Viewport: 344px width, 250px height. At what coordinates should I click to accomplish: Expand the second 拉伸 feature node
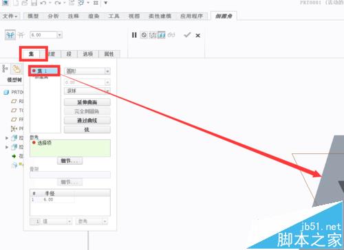(x=7, y=147)
